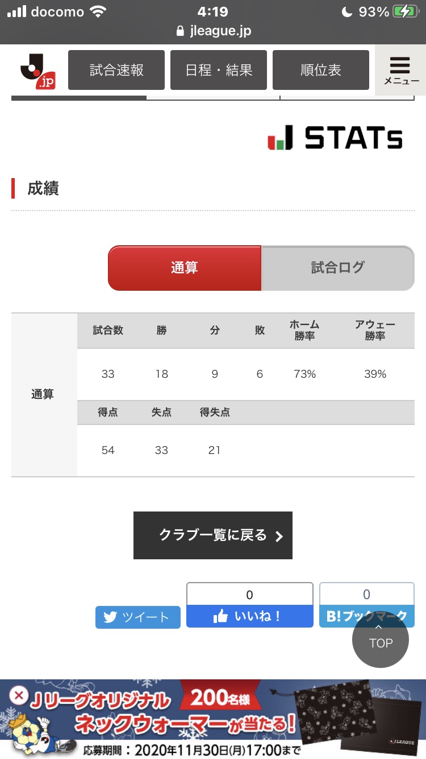Tap the Hatena B! bookmark button
The image size is (426, 759).
[366, 616]
